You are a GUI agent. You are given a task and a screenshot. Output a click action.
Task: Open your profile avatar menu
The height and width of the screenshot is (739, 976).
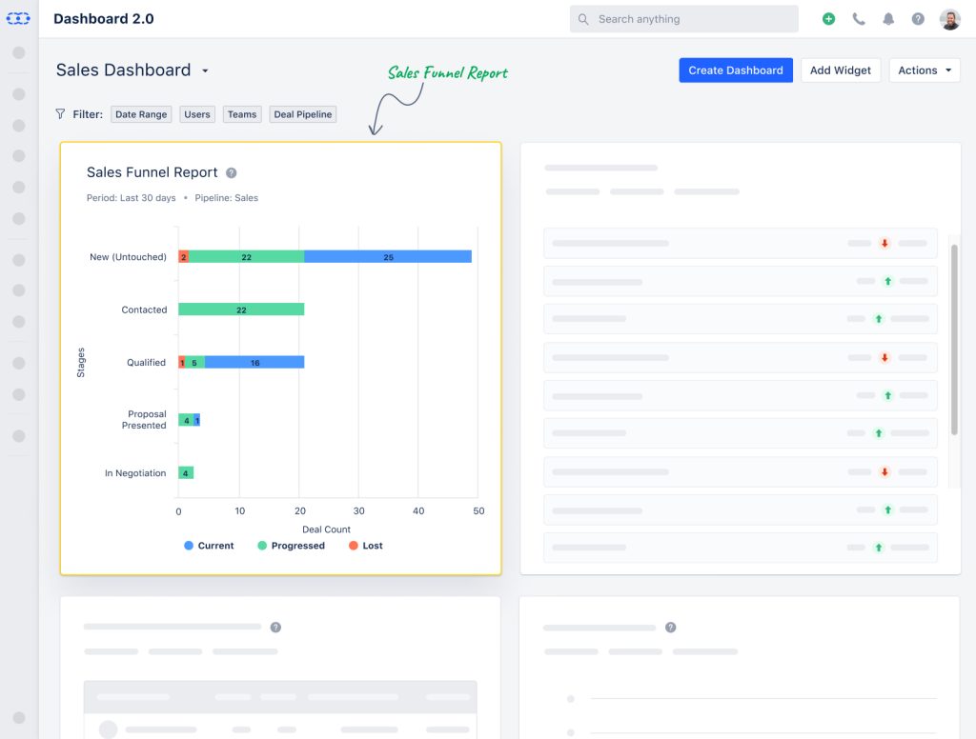point(949,18)
